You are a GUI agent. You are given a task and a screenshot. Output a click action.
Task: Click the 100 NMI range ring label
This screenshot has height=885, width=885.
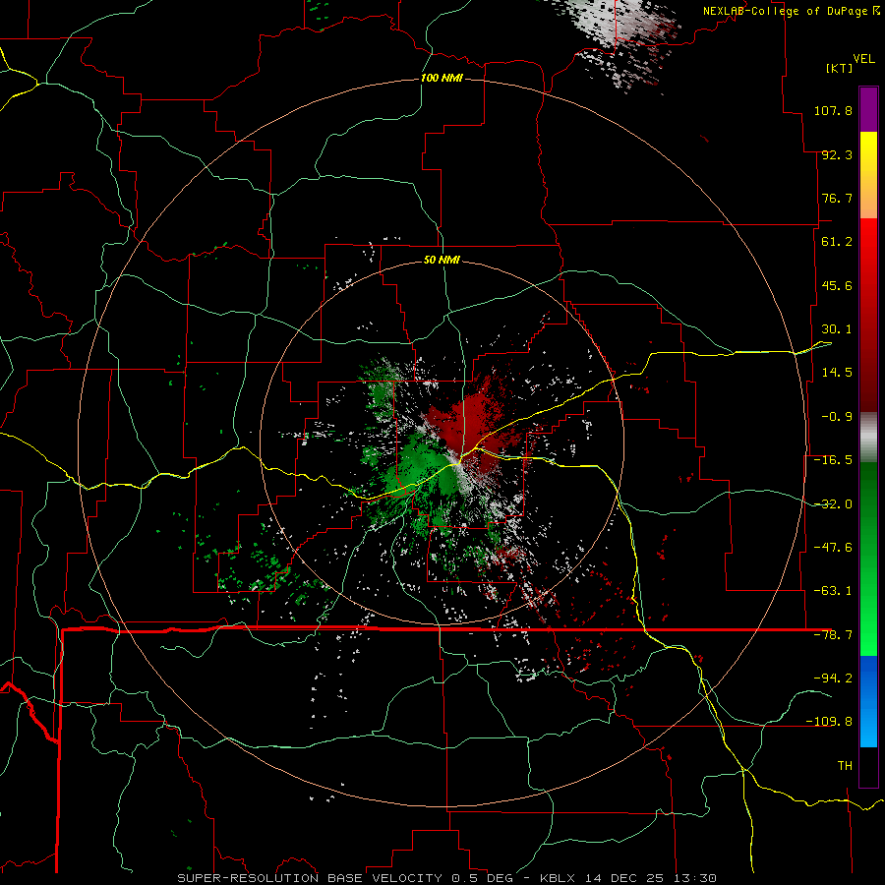coord(442,78)
